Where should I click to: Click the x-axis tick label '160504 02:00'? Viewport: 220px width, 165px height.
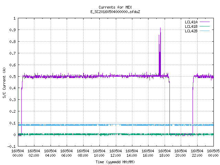coord(34,153)
